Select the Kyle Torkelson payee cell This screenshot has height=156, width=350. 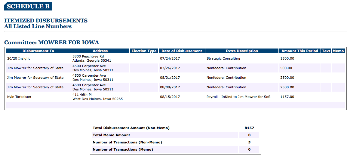tap(19, 97)
